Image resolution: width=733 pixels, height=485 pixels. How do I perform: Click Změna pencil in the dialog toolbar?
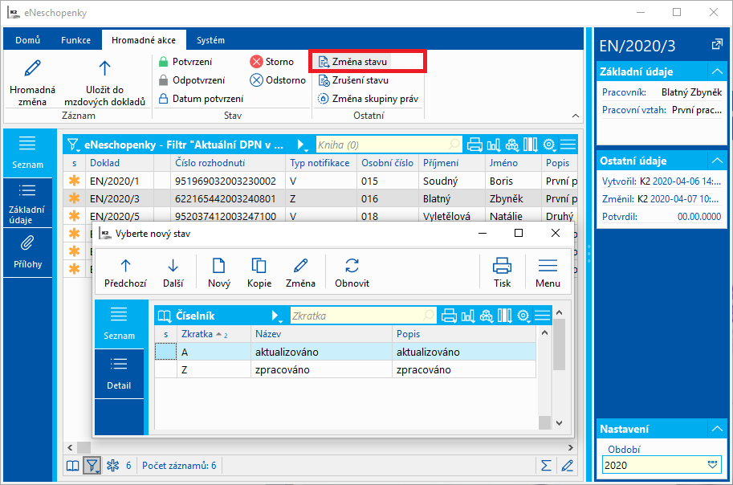click(300, 273)
